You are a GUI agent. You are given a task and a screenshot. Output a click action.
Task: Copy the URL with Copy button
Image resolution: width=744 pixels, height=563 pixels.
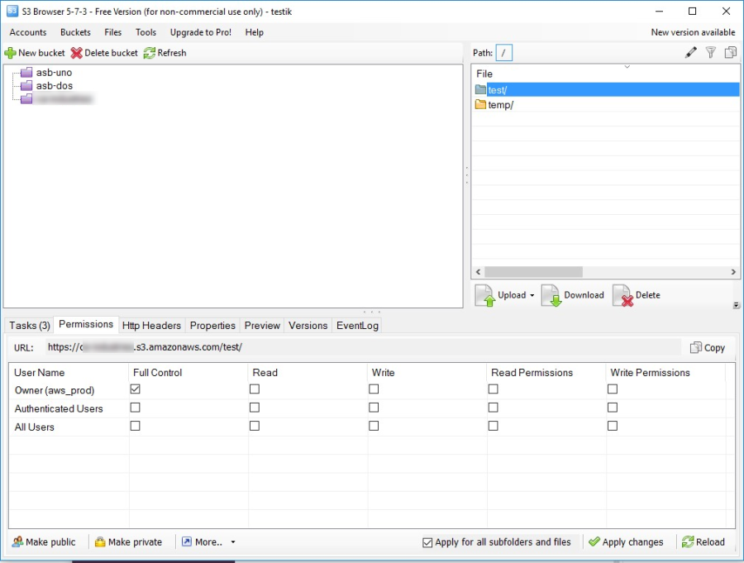point(708,347)
